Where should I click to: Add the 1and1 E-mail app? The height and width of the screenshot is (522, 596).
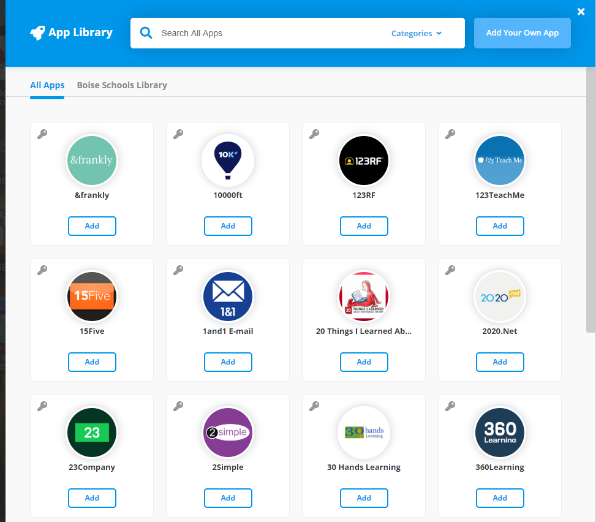coord(228,362)
